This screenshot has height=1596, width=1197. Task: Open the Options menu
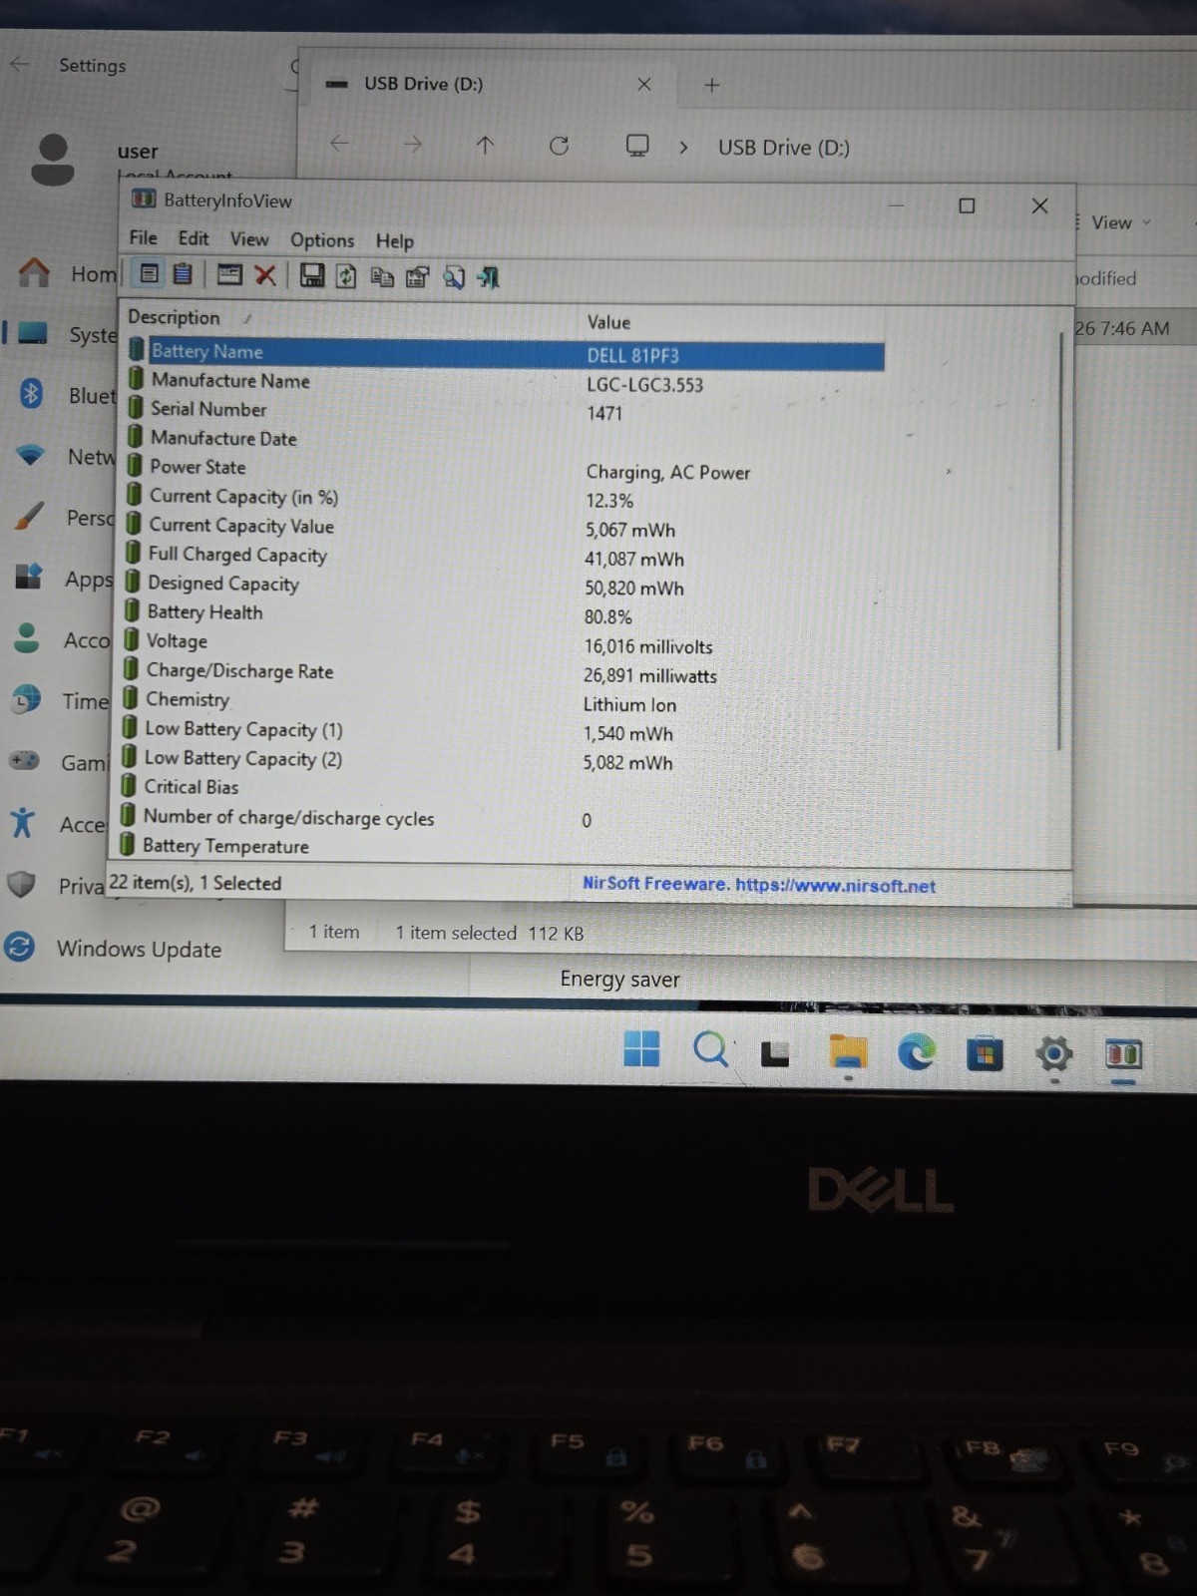(322, 240)
